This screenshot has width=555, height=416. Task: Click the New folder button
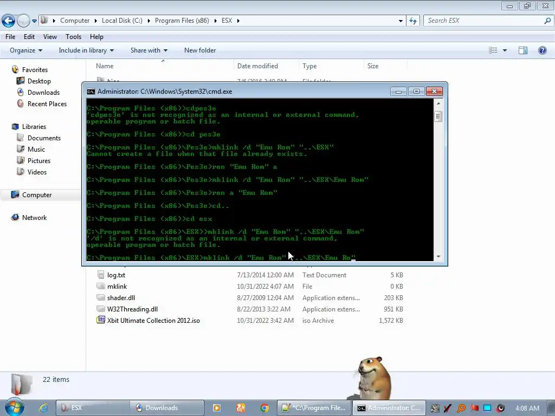(x=200, y=50)
